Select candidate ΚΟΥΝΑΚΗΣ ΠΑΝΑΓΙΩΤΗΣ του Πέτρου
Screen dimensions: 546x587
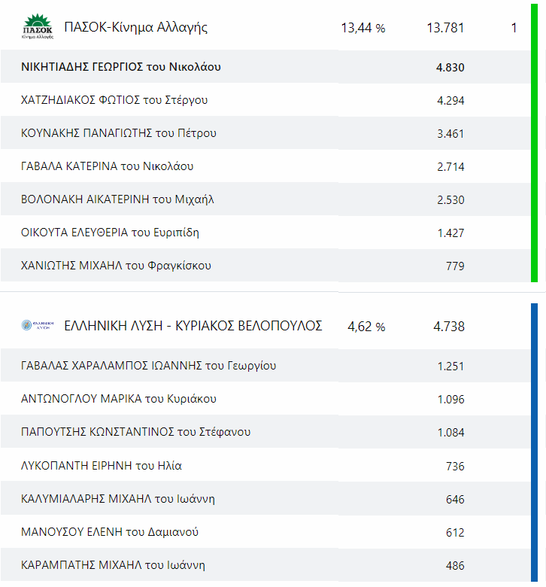point(119,133)
